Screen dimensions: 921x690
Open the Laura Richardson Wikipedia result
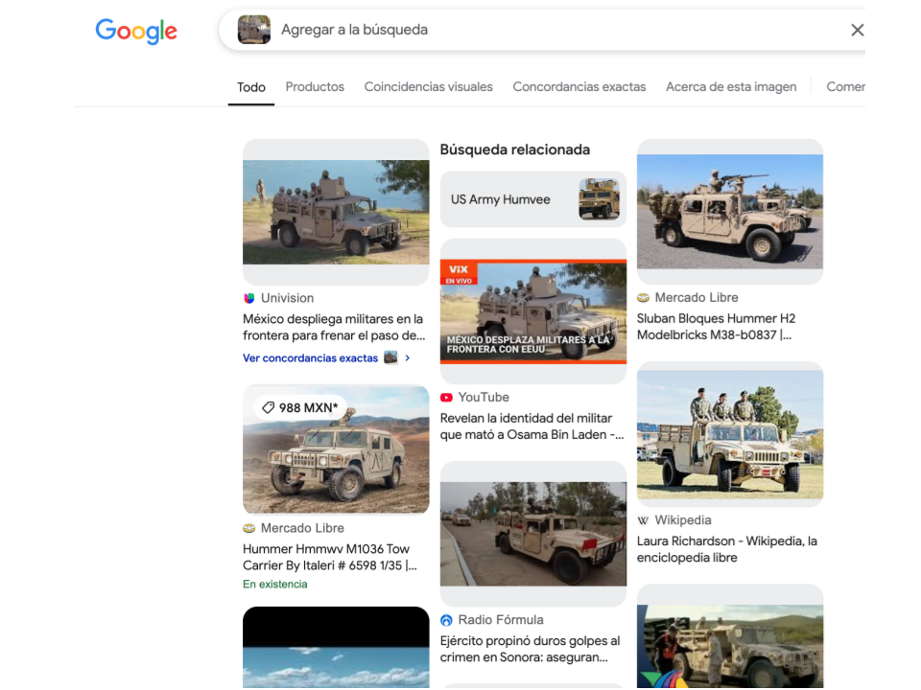point(726,549)
